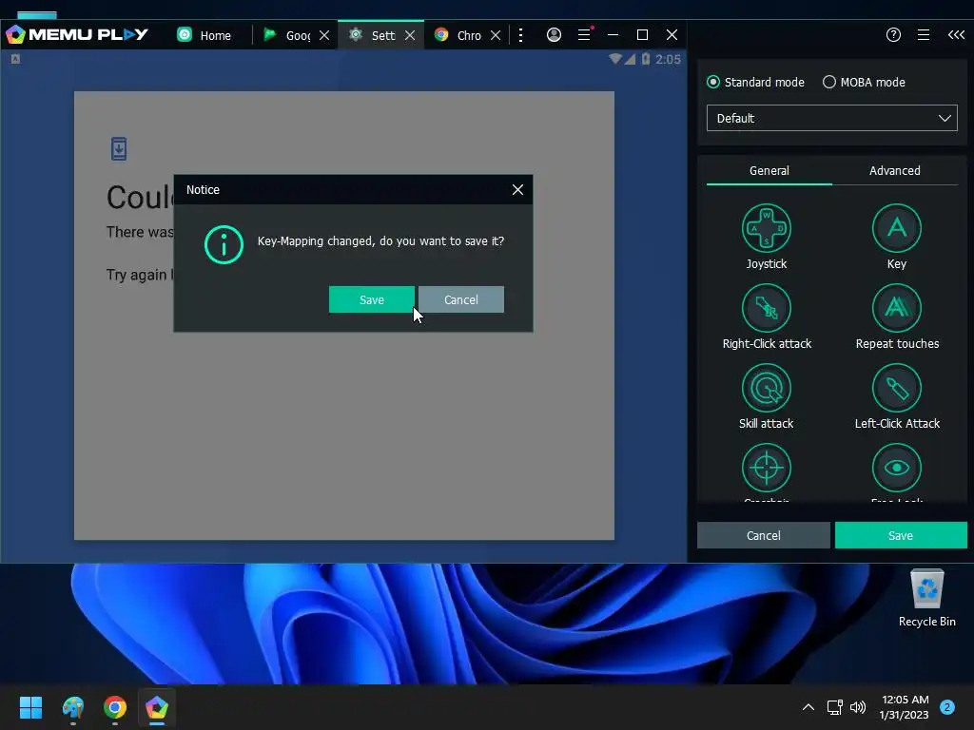Add a Joystick key-mapping control

point(766,228)
